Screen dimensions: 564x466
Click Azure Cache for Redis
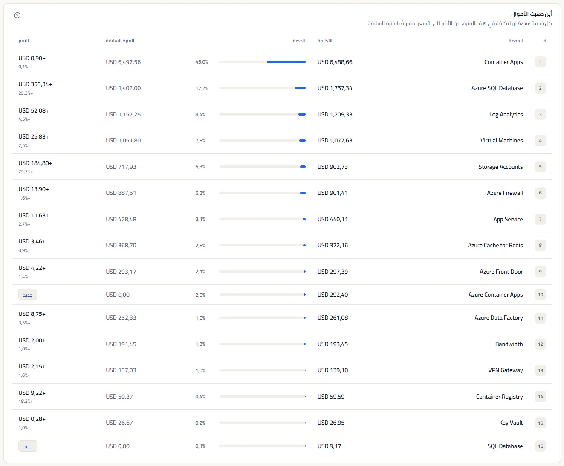[495, 245]
